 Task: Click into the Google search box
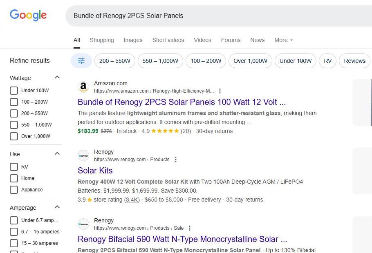[x=218, y=16]
